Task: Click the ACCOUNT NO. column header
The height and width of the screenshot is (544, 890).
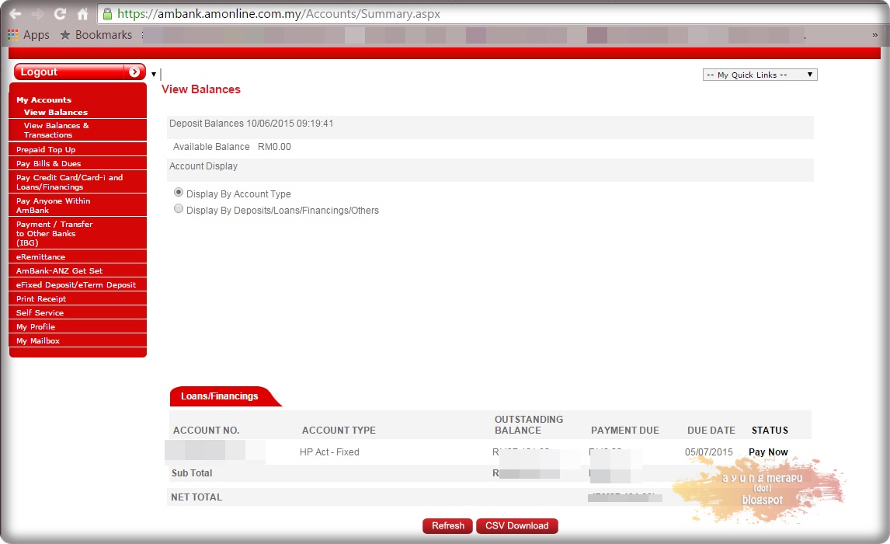Action: pos(206,431)
